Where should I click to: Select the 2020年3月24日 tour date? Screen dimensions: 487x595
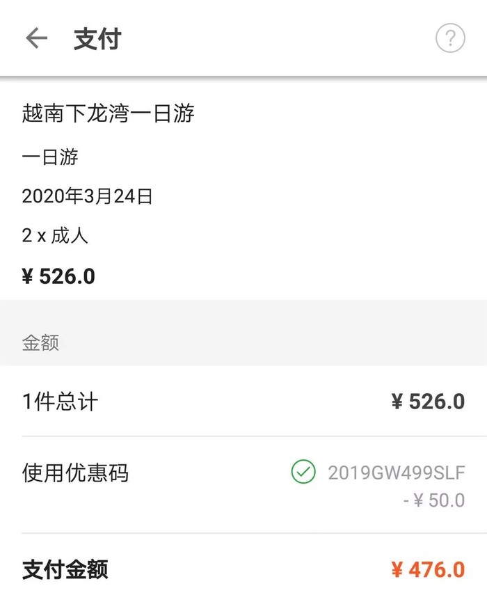[87, 196]
